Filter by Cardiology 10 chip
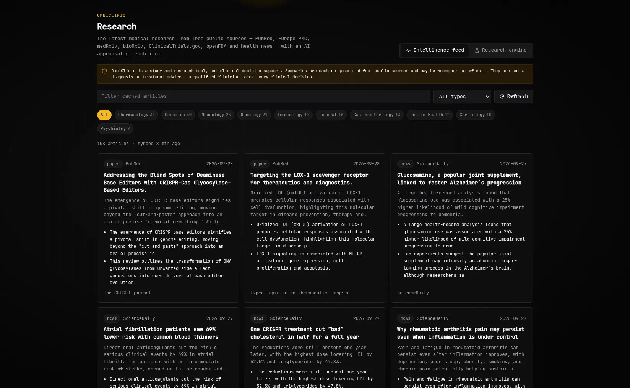Image resolution: width=630 pixels, height=388 pixels. pyautogui.click(x=475, y=115)
